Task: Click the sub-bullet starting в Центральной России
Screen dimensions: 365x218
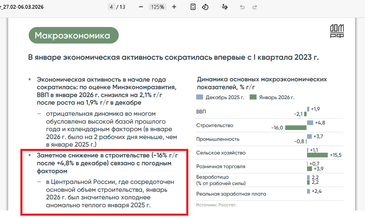Action: (x=110, y=194)
